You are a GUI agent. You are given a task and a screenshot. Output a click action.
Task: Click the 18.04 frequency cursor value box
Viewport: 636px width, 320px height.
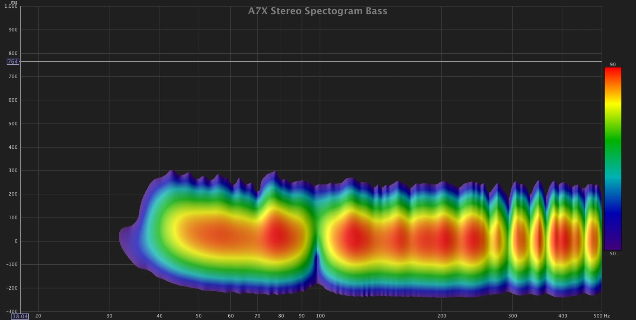click(x=20, y=316)
